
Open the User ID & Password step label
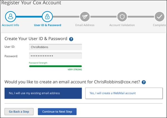tap(48, 25)
